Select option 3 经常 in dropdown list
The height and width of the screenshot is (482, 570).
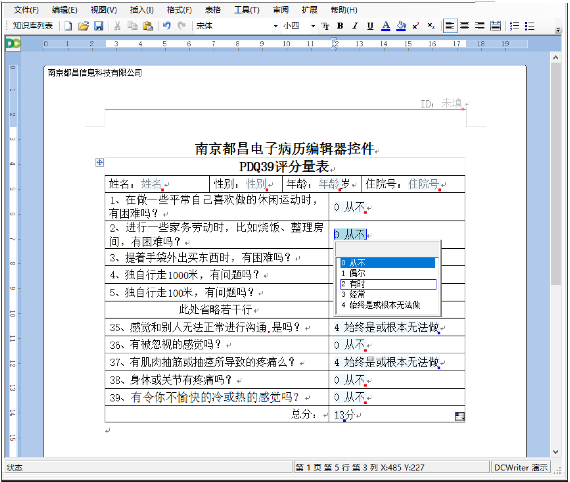click(x=388, y=294)
